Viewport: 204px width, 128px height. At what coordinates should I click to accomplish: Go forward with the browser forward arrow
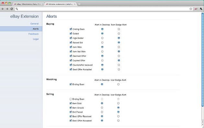[7, 9]
